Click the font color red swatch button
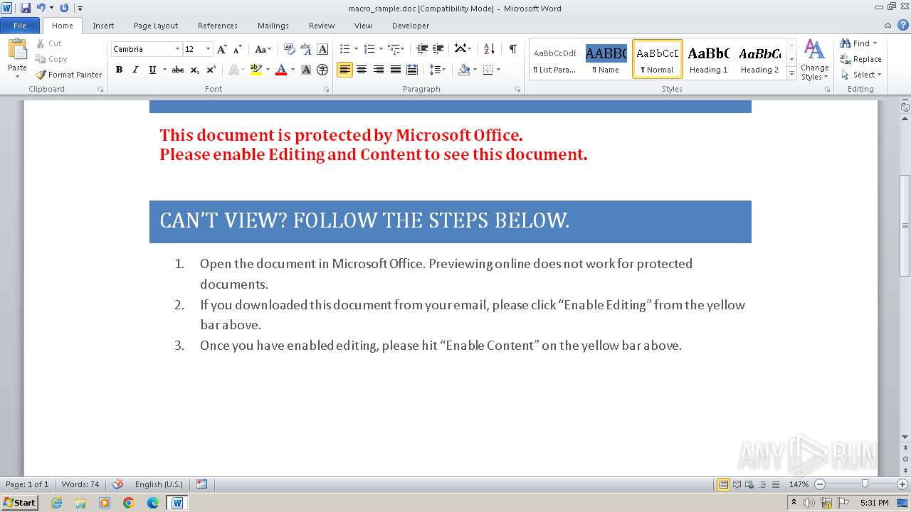Image resolution: width=911 pixels, height=512 pixels. point(280,70)
